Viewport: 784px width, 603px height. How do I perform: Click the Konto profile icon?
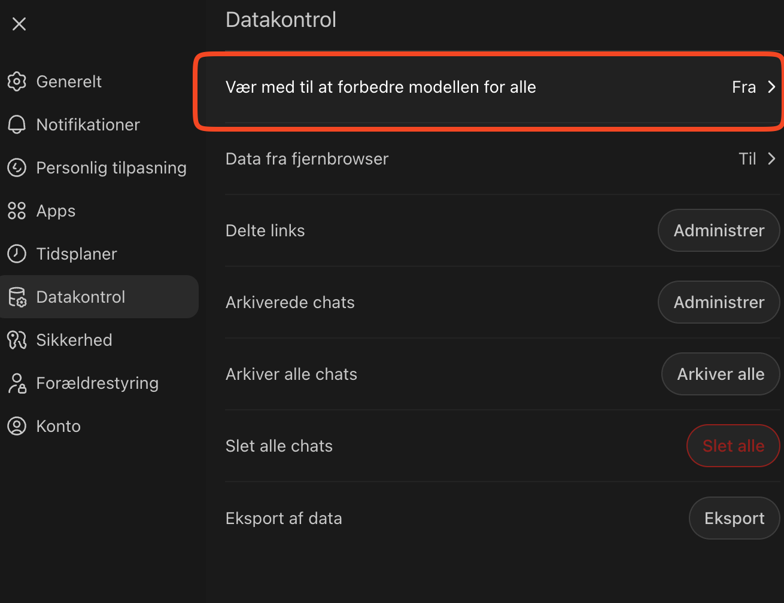click(17, 426)
